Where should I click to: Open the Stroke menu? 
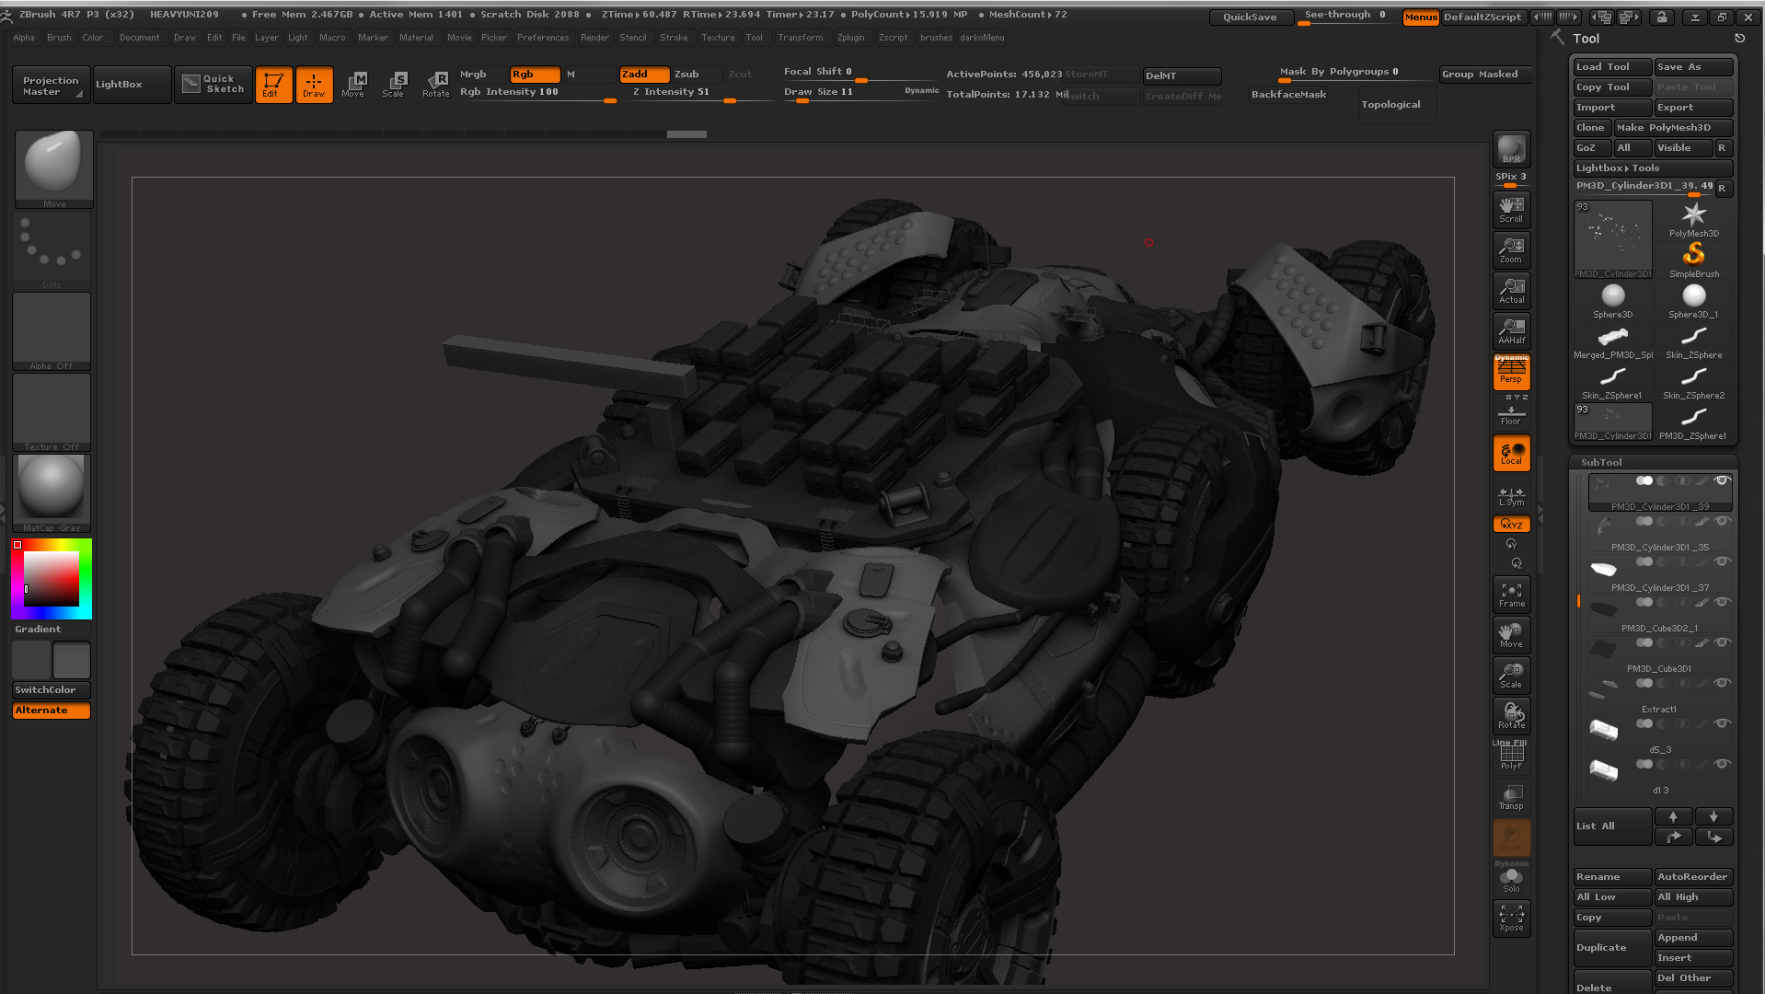(674, 38)
